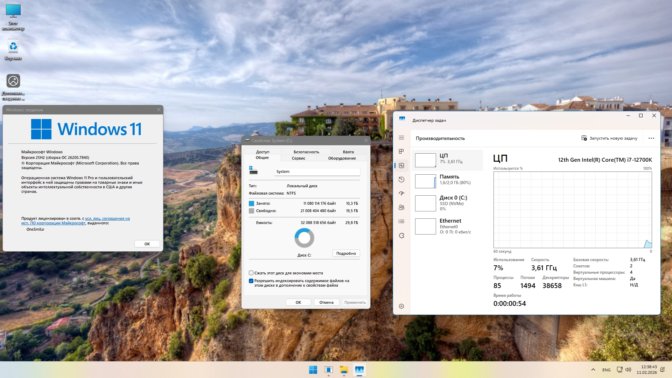Open the Microsoft license agreement link
Viewport: 672px width, 378px height.
[107, 218]
